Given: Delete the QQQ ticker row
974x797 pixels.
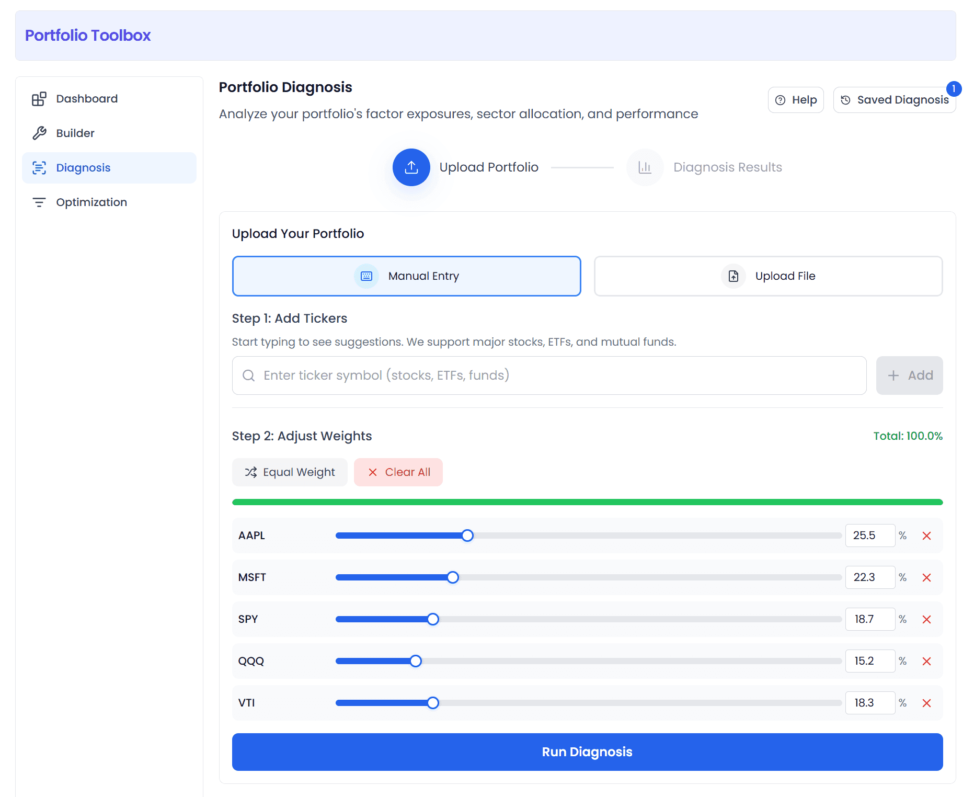Looking at the screenshot, I should [926, 661].
